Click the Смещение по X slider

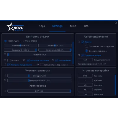tap(20, 45)
